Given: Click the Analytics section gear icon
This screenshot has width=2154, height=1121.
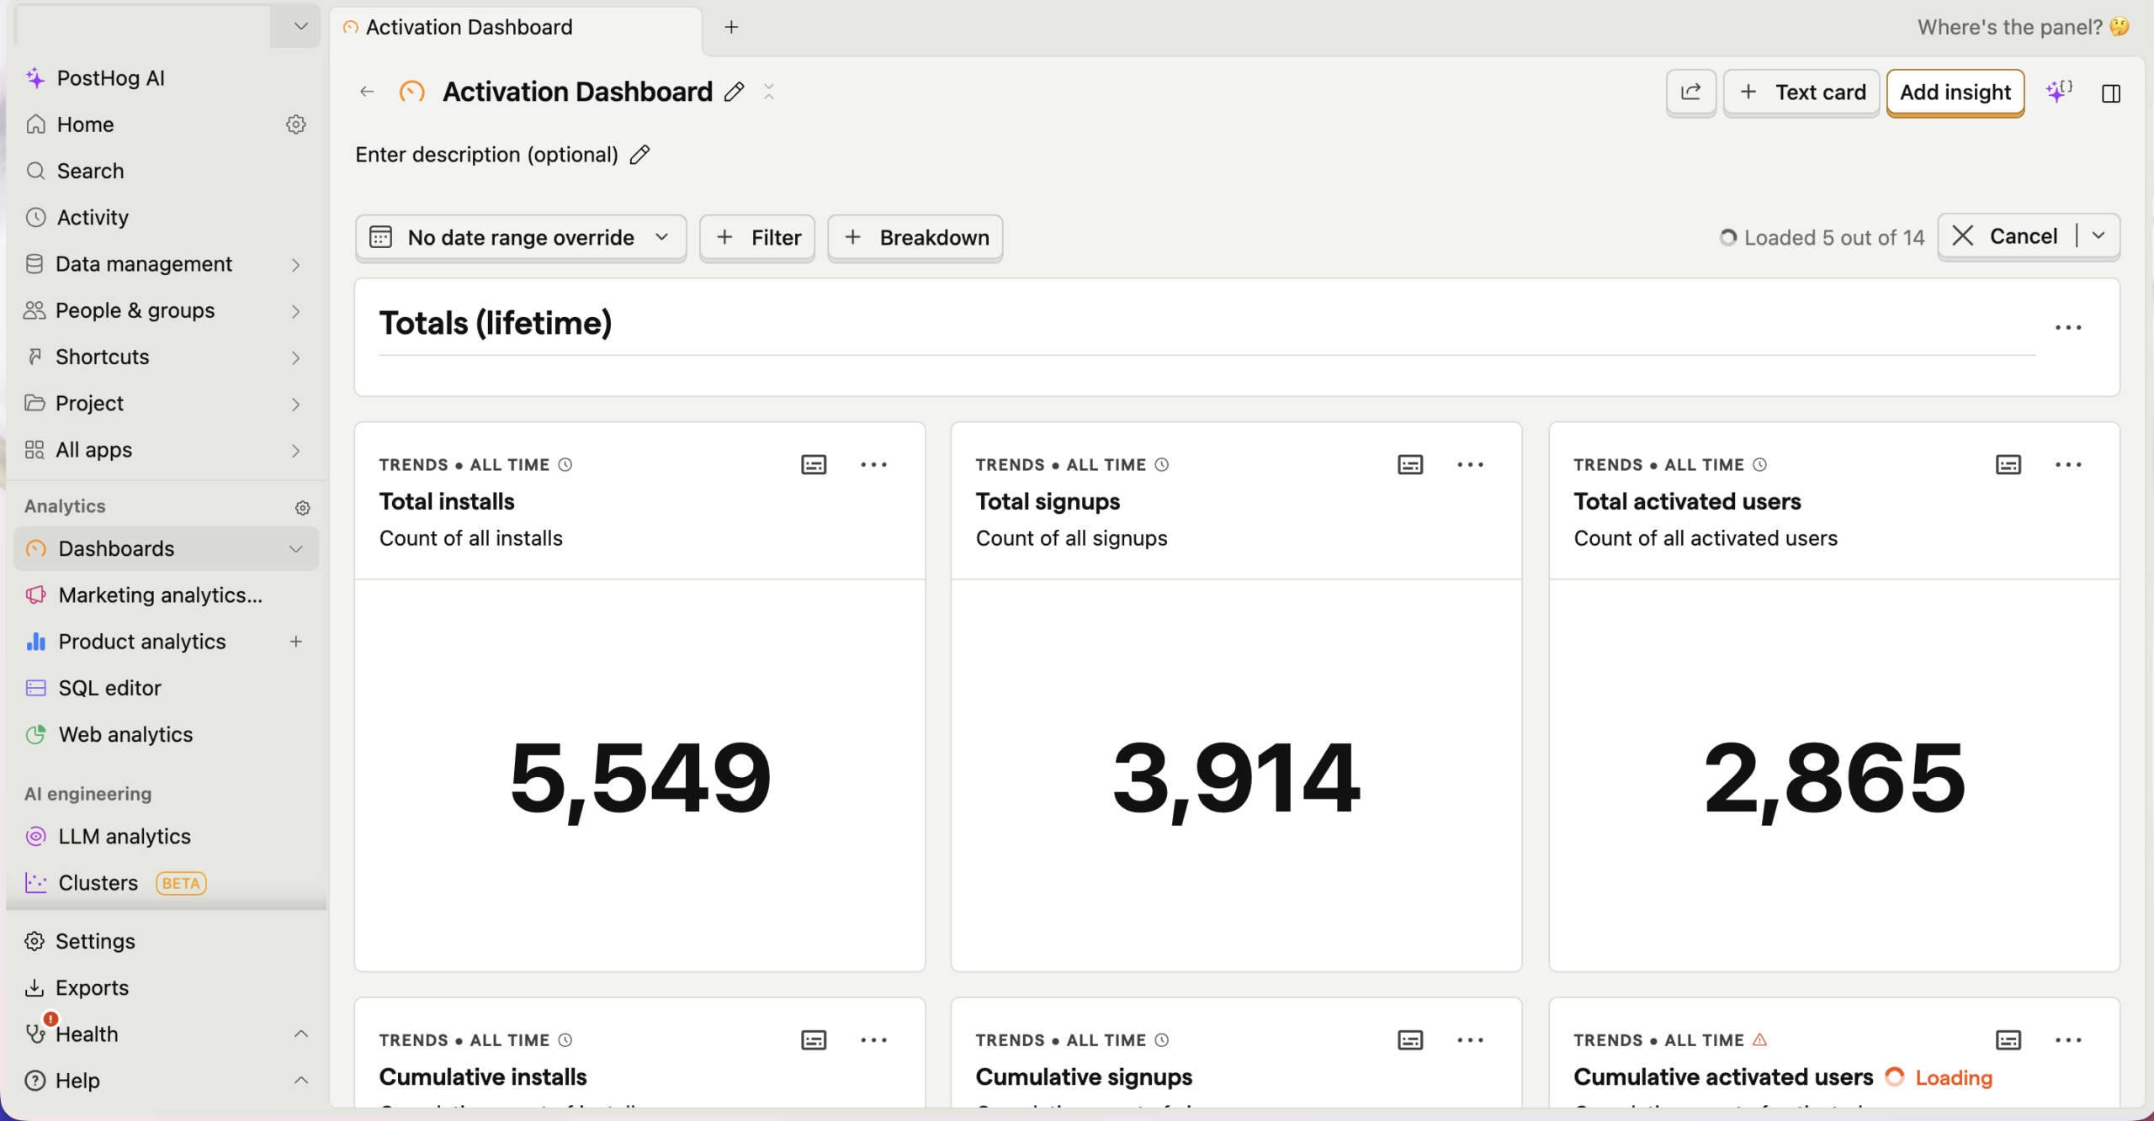Looking at the screenshot, I should pyautogui.click(x=302, y=507).
